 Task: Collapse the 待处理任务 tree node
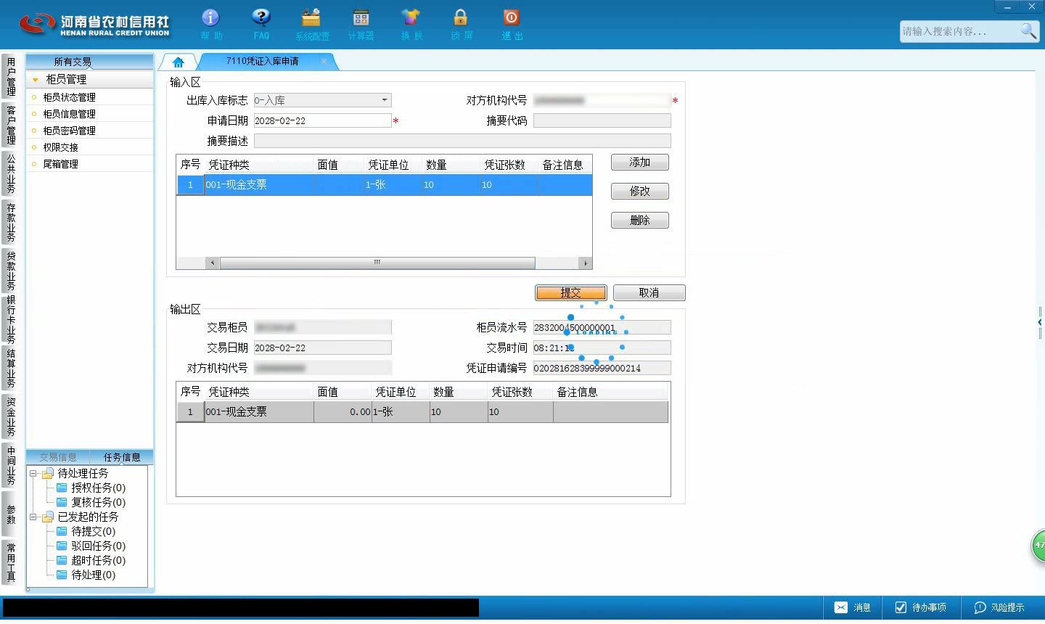33,473
